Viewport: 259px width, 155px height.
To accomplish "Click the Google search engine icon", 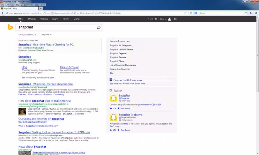I will [196, 13].
